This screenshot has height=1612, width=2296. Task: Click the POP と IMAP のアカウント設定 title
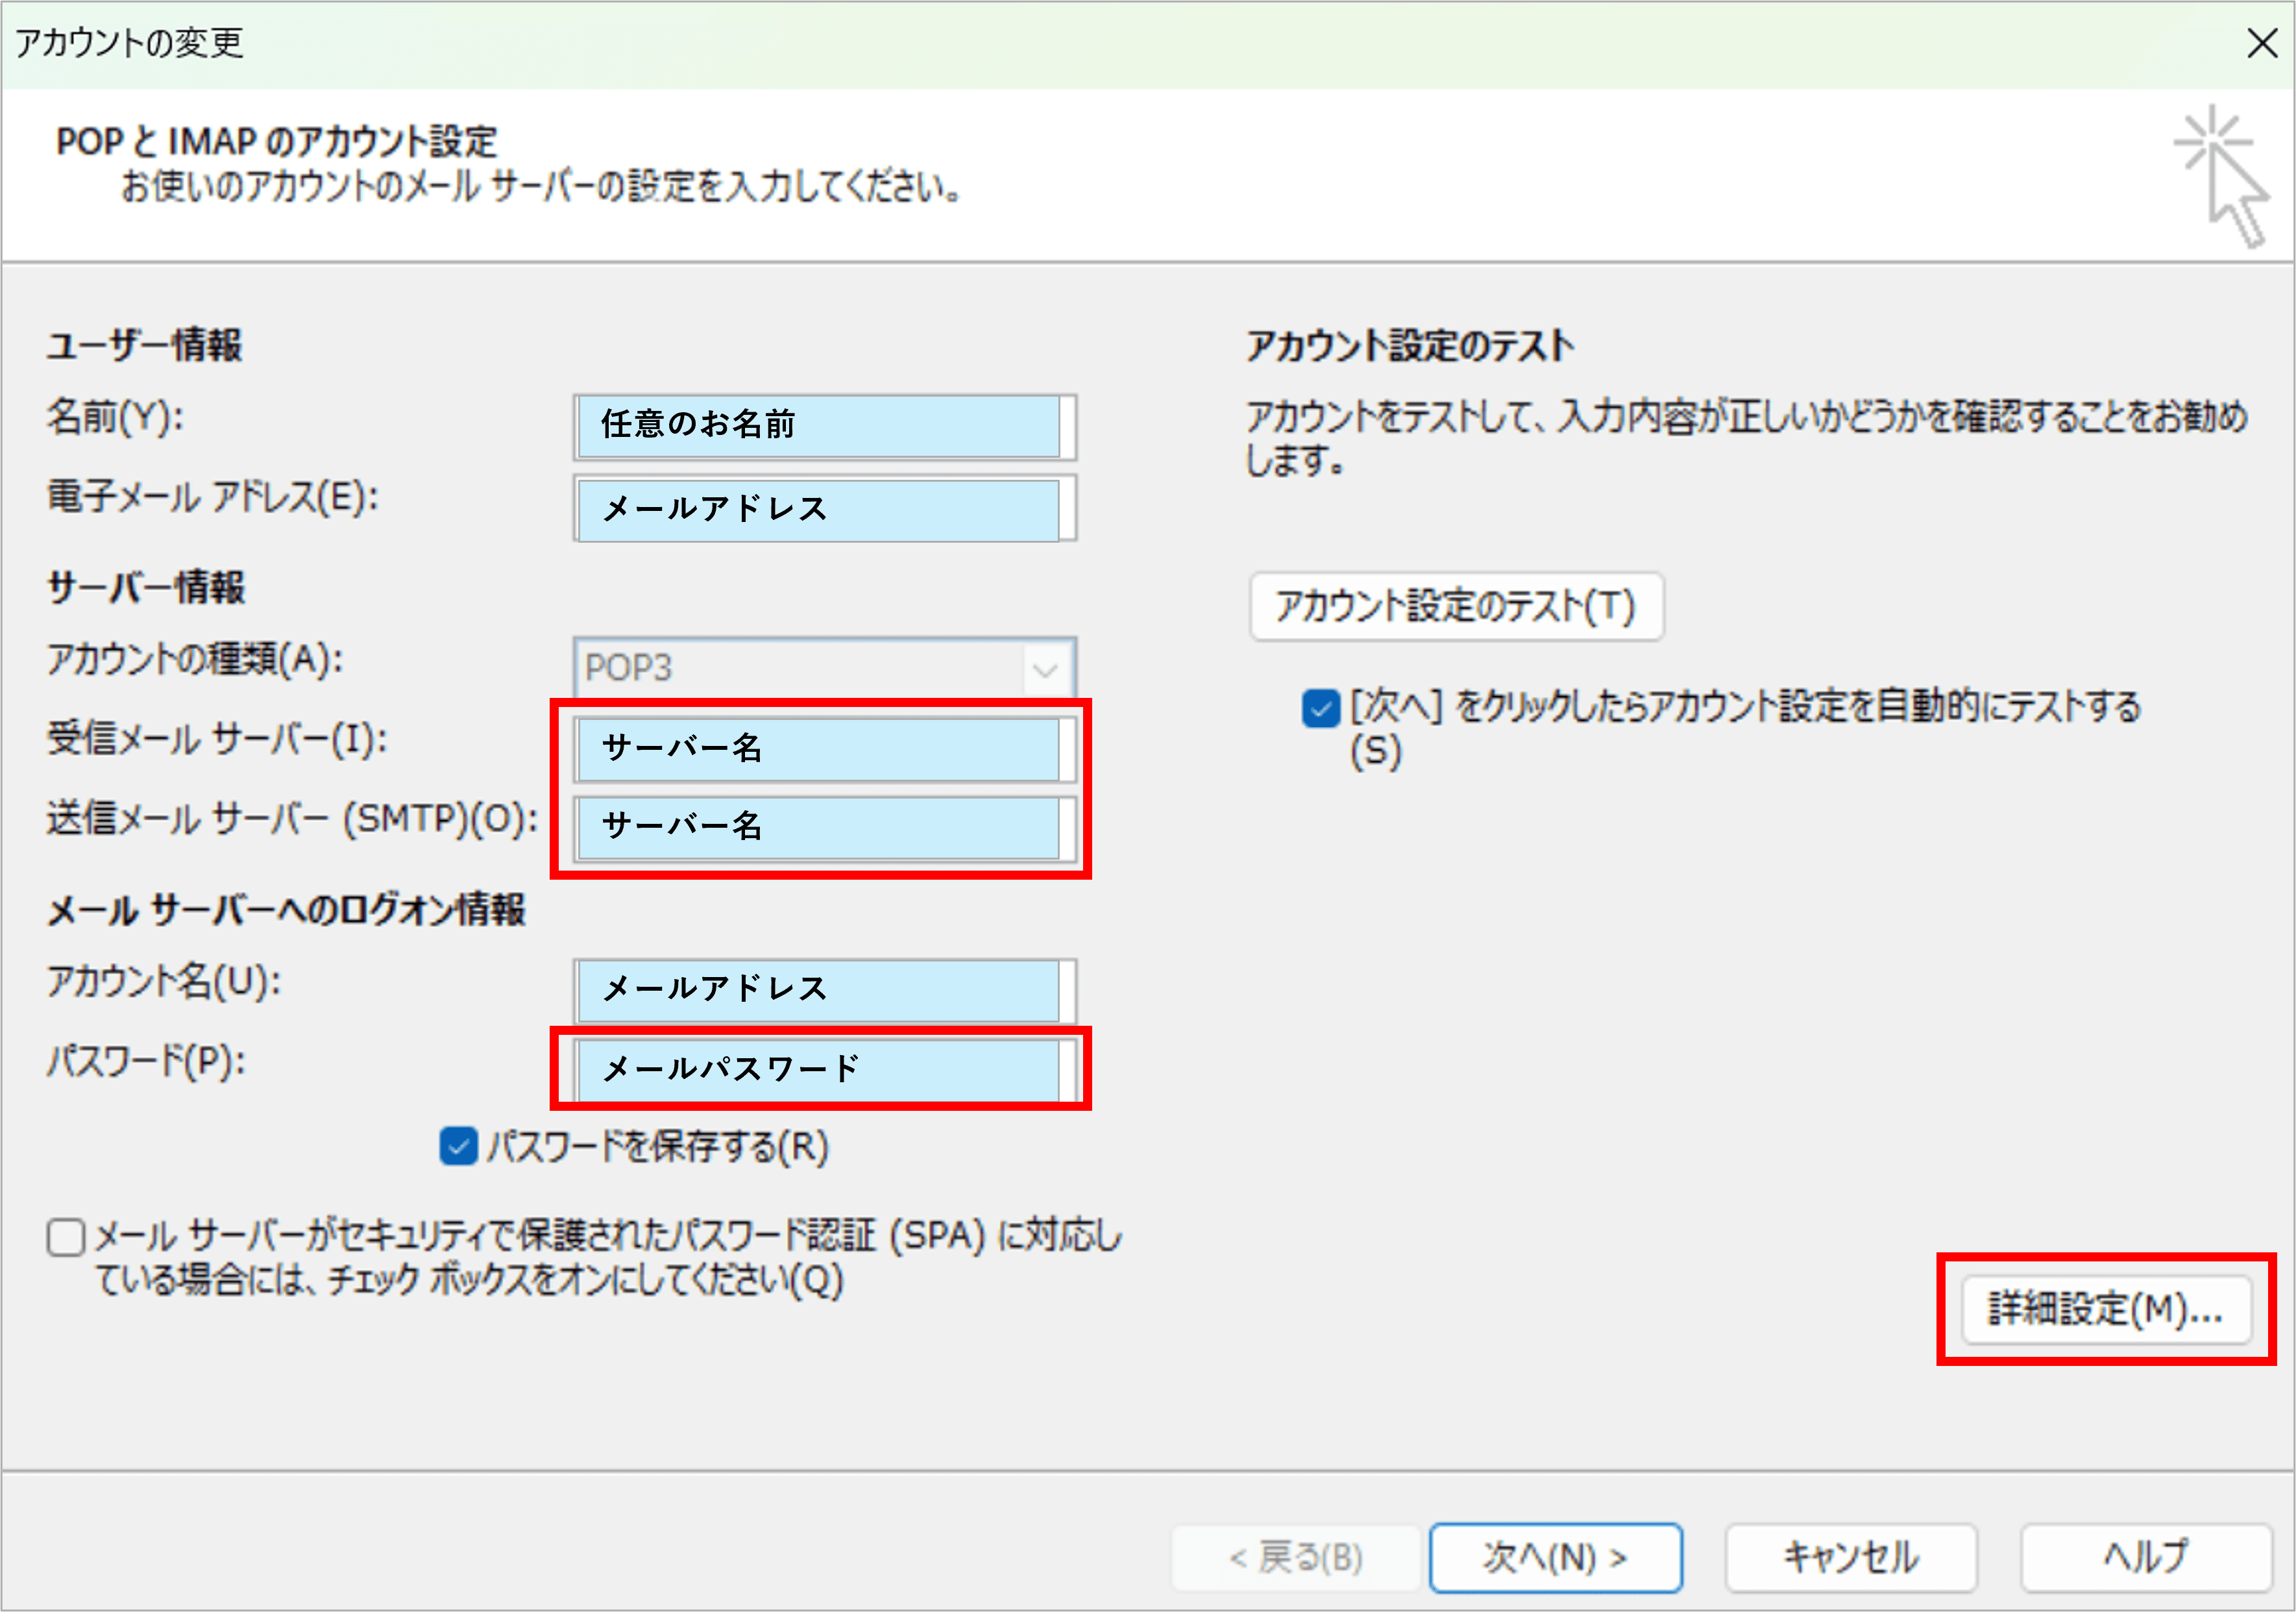click(277, 142)
